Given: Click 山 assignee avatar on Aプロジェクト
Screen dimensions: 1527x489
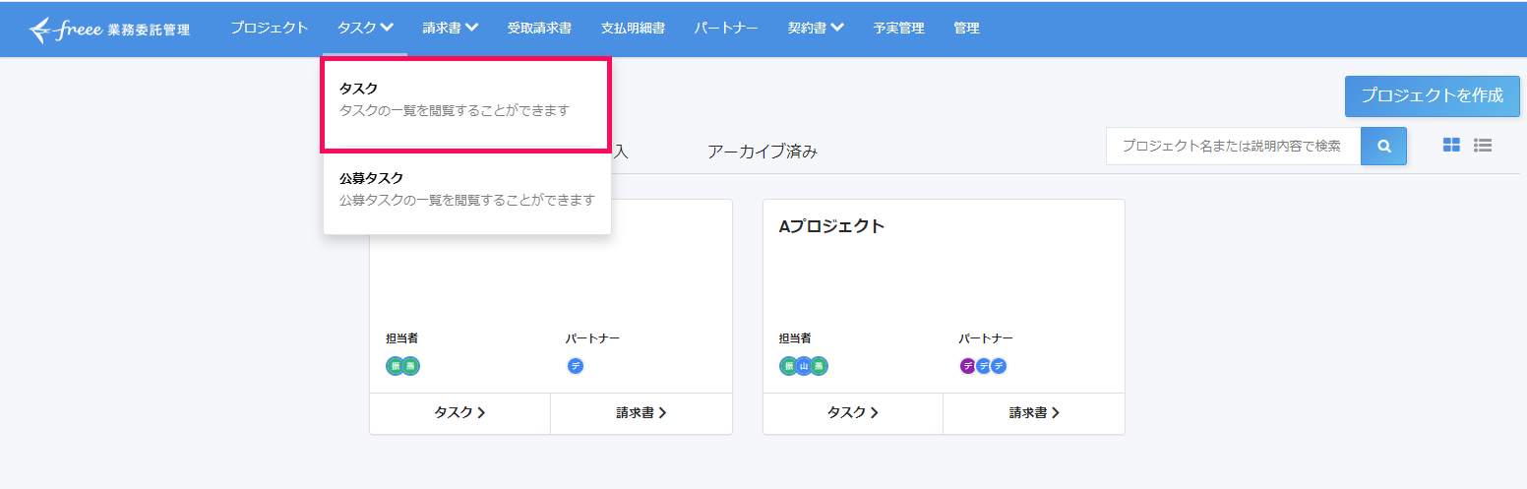Looking at the screenshot, I should point(803,366).
